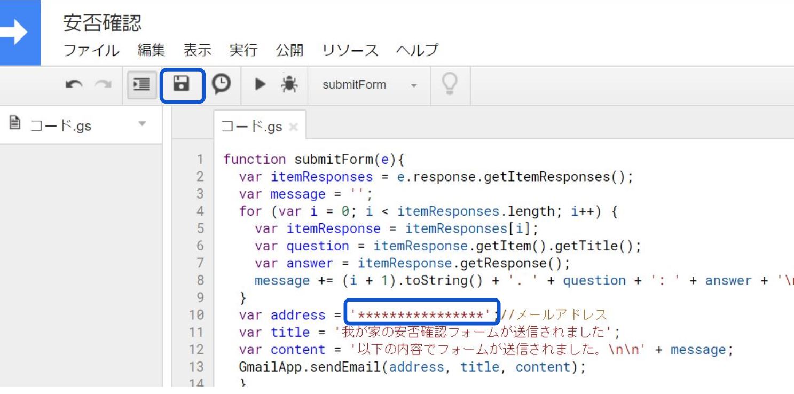The height and width of the screenshot is (394, 794).
Task: Rename the project title 安否確認
Action: click(x=103, y=23)
